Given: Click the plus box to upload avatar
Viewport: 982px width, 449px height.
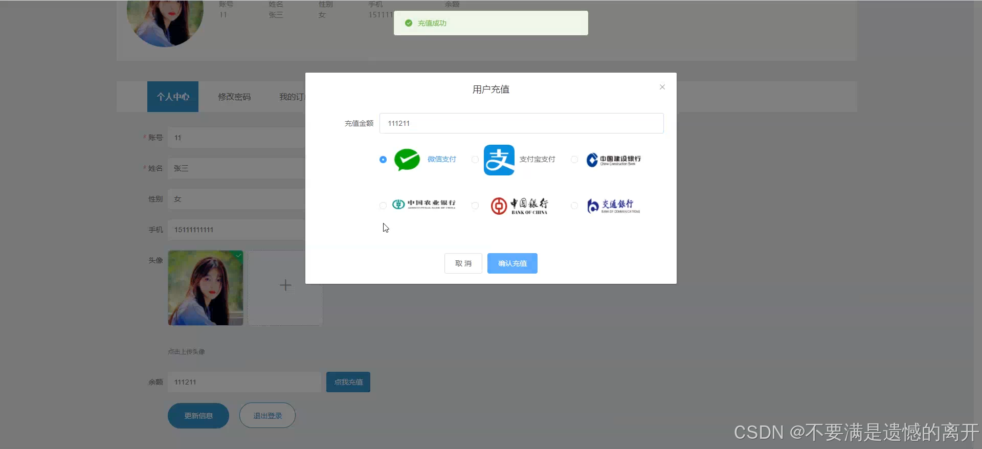Looking at the screenshot, I should tap(285, 288).
